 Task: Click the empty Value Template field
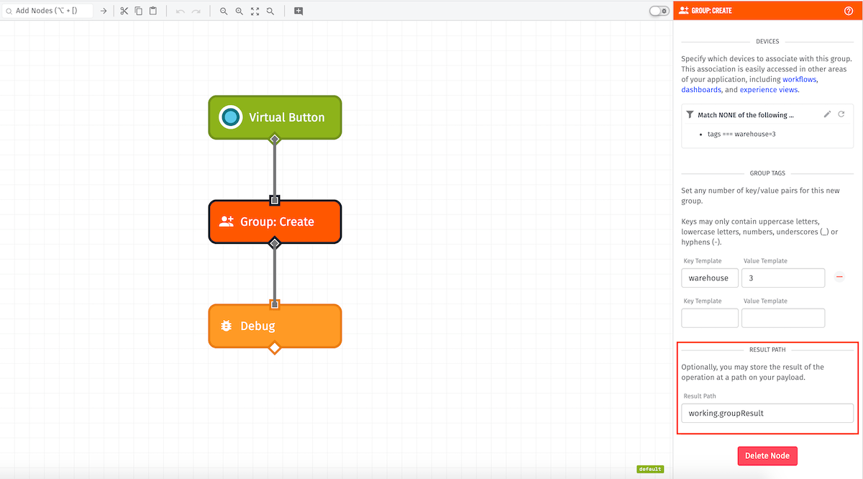[783, 318]
